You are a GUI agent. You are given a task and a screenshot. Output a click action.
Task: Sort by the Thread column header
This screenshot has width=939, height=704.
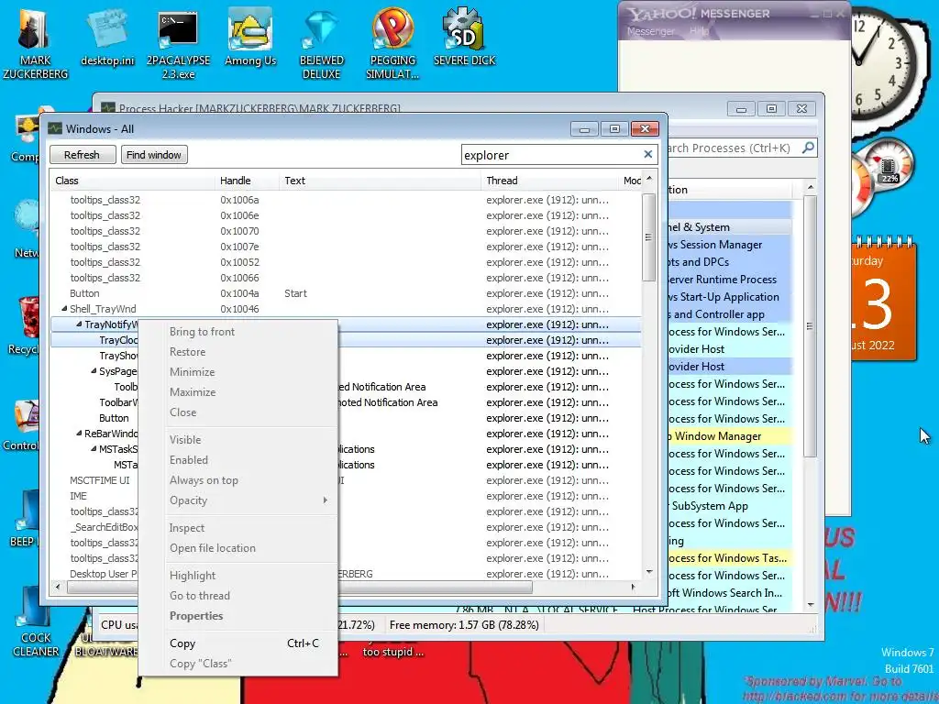click(550, 181)
